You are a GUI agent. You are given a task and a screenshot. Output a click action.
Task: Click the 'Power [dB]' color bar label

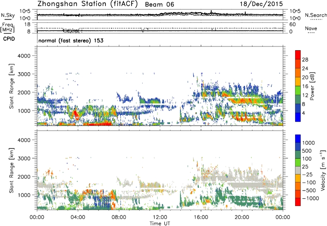tap(312, 86)
